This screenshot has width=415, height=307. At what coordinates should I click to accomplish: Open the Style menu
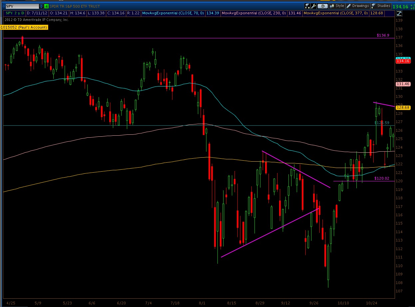coord(337,6)
